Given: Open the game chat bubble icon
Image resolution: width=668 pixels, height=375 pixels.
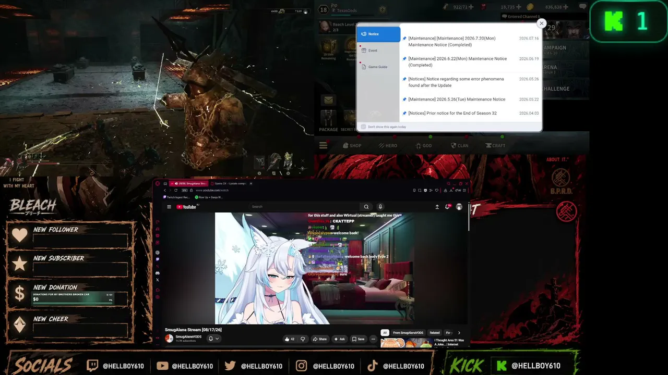Looking at the screenshot, I should (583, 7).
